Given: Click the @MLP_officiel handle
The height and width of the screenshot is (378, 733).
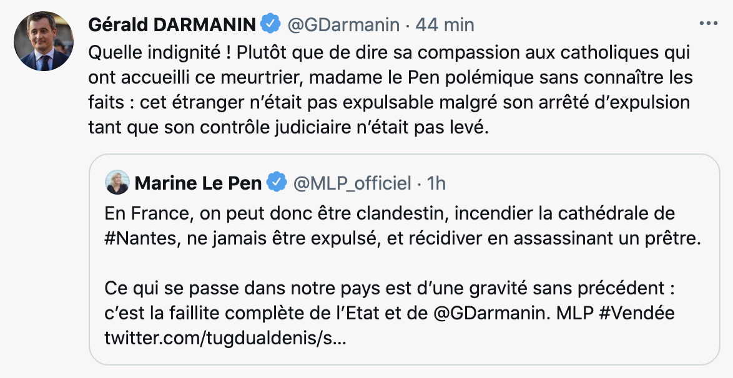Looking at the screenshot, I should coord(352,183).
